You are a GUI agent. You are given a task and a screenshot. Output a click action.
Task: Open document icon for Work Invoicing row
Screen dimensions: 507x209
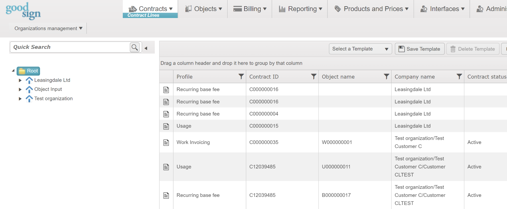click(x=166, y=142)
